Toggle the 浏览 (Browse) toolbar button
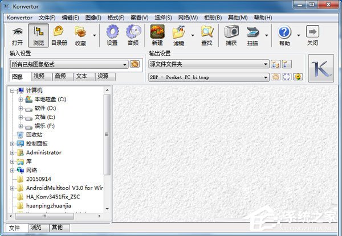Image resolution: width=342 pixels, height=236 pixels. [x=38, y=35]
